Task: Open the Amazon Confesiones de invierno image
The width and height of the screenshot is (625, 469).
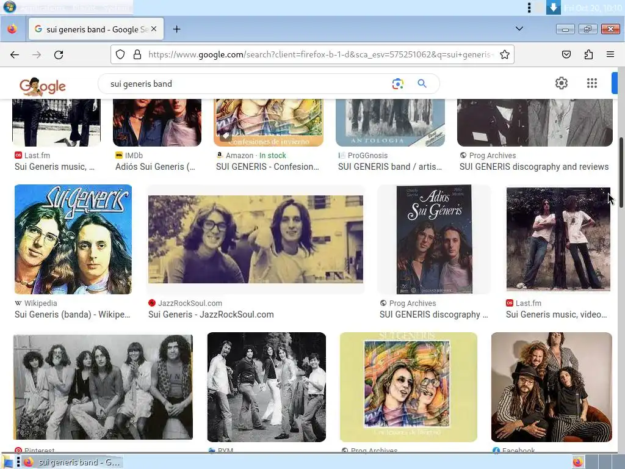Action: 269,122
